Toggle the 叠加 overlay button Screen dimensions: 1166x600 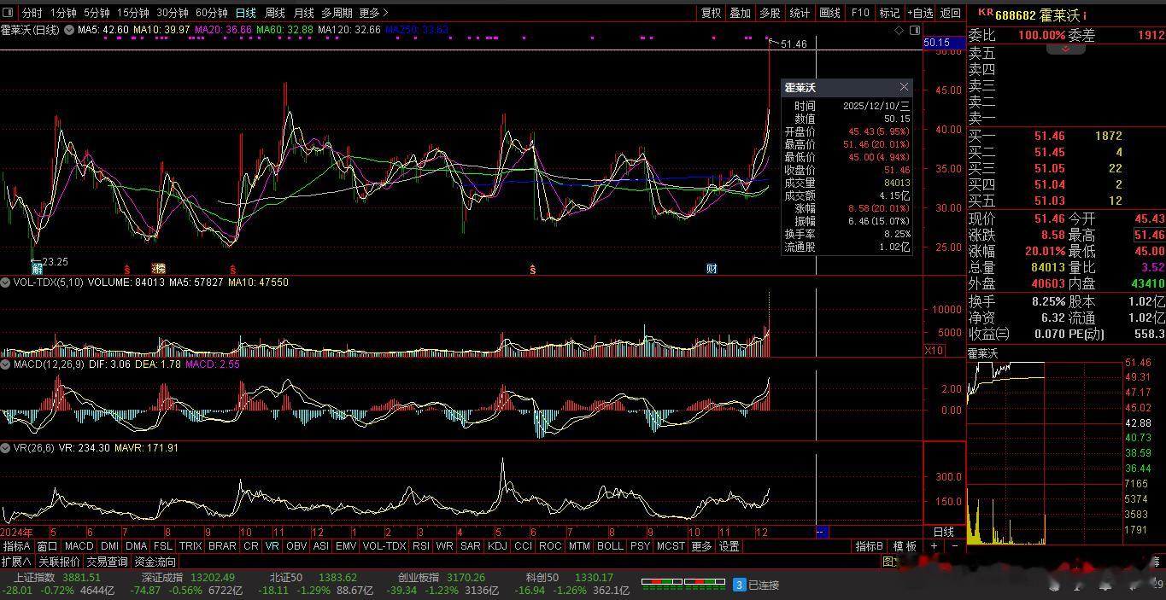(x=740, y=13)
